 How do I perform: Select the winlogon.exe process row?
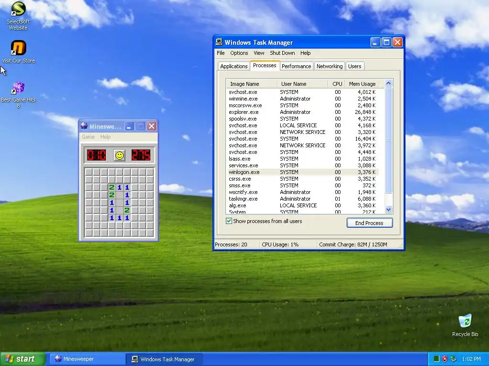click(302, 172)
